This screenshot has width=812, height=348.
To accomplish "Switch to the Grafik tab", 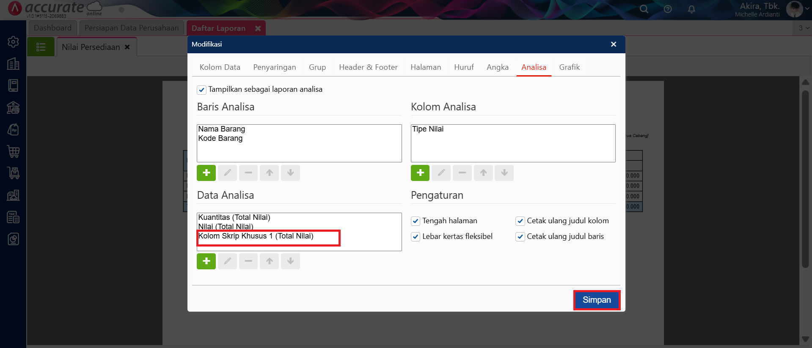I will 569,67.
